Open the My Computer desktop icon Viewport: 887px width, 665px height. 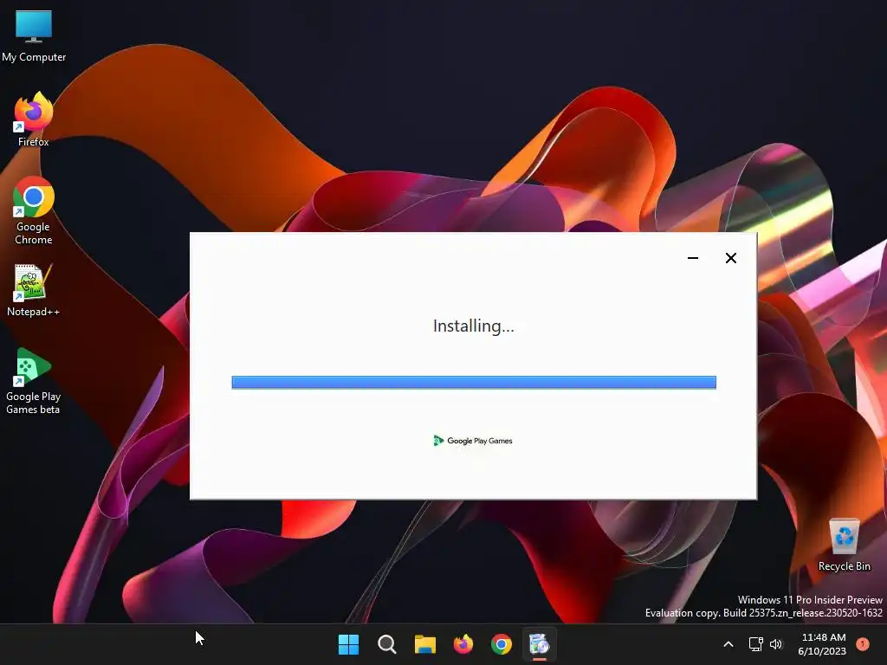tap(34, 36)
